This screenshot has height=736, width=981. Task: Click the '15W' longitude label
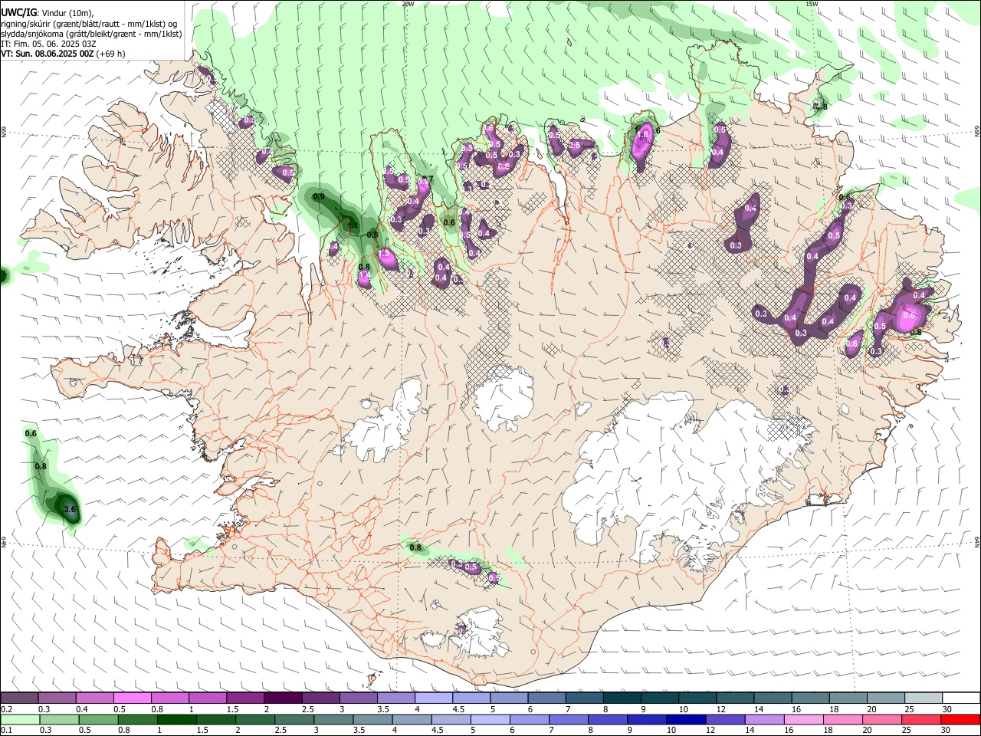(812, 4)
